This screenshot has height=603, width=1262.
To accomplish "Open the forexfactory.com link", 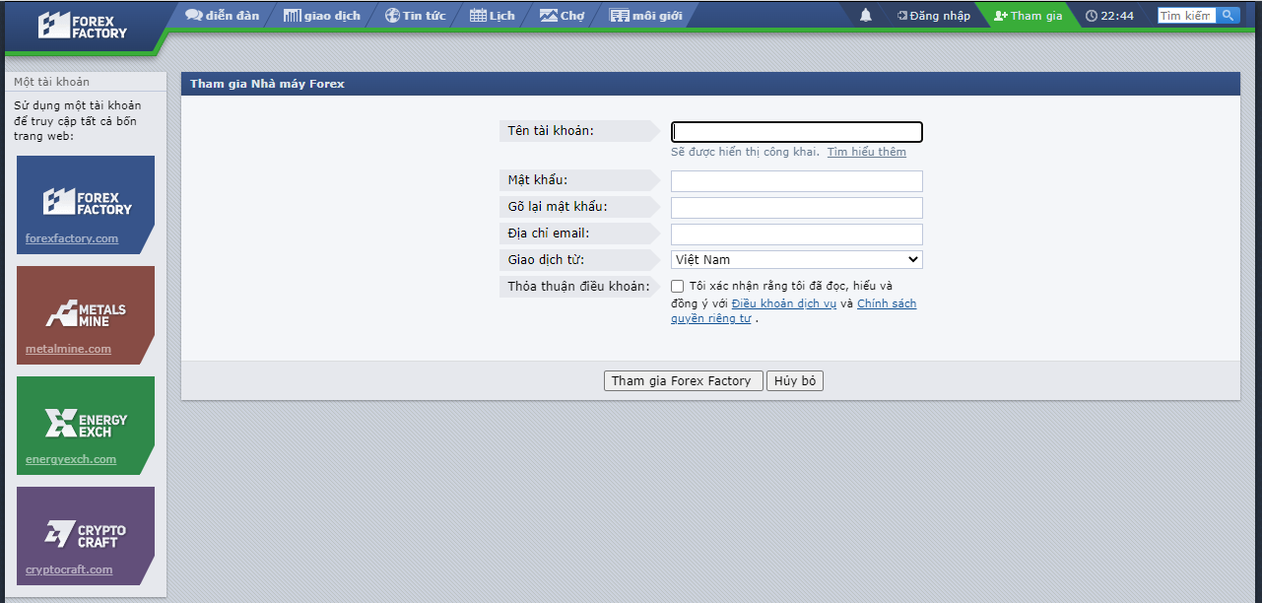I will pos(72,238).
